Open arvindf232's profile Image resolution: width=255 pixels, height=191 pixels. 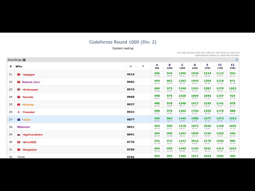(30, 142)
